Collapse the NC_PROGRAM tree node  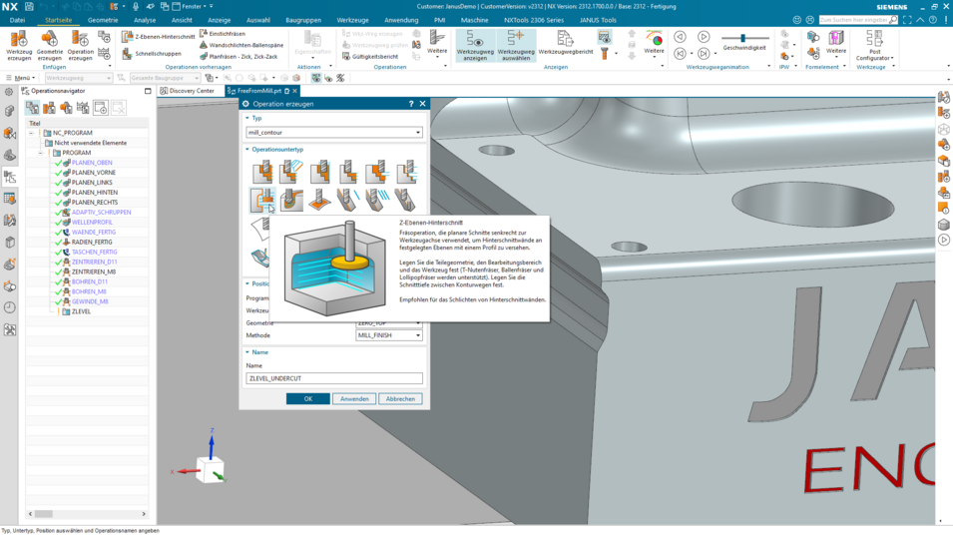[x=32, y=133]
